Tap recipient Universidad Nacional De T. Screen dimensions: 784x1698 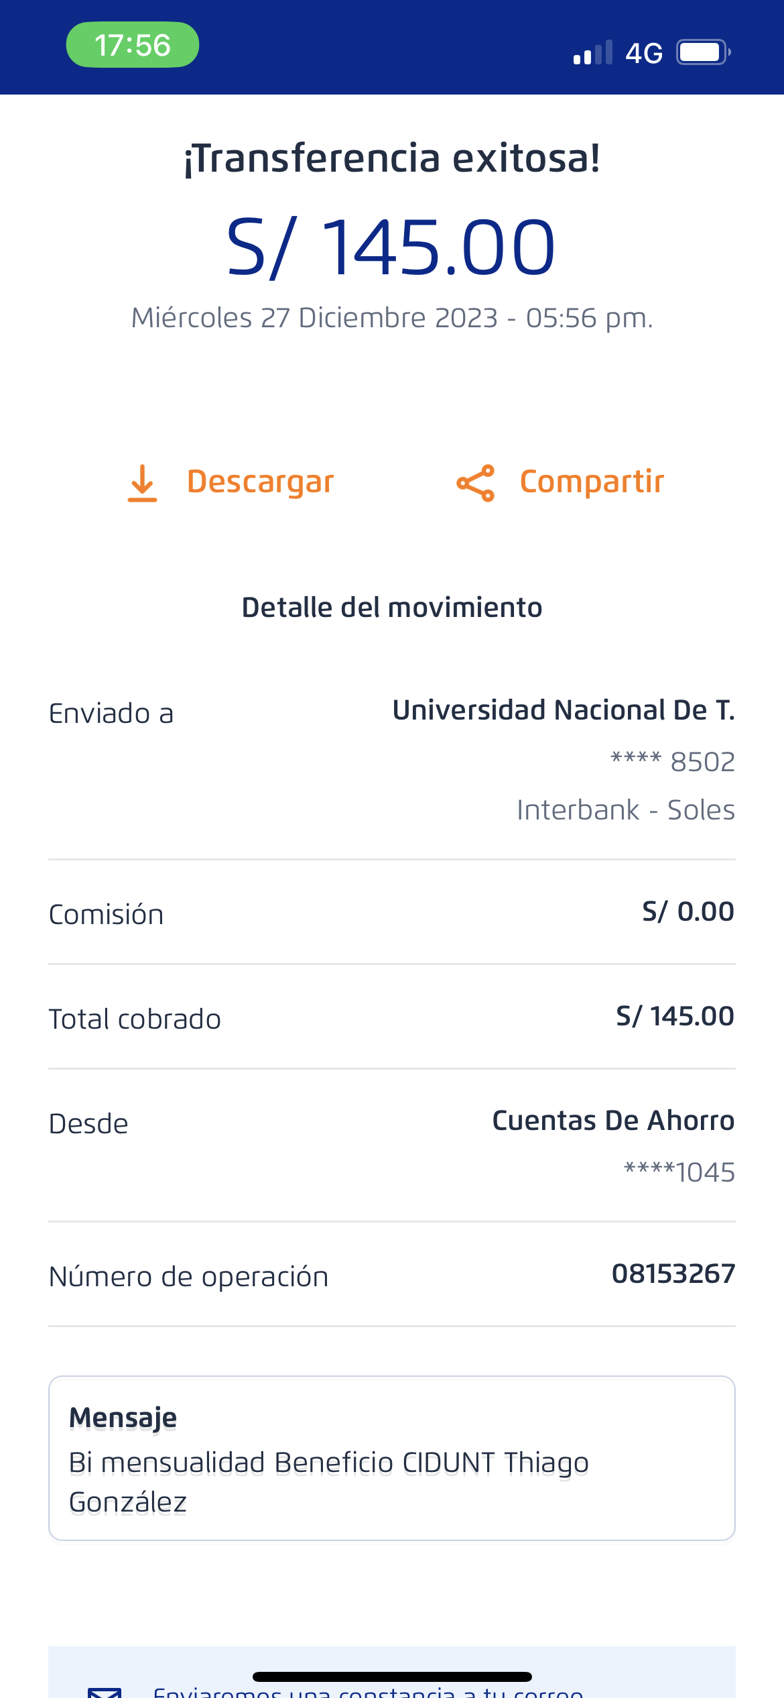[563, 710]
